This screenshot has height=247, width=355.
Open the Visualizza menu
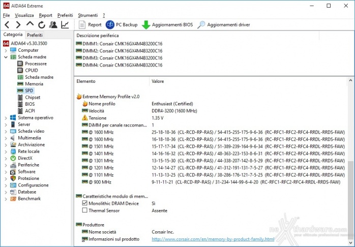tap(24, 15)
